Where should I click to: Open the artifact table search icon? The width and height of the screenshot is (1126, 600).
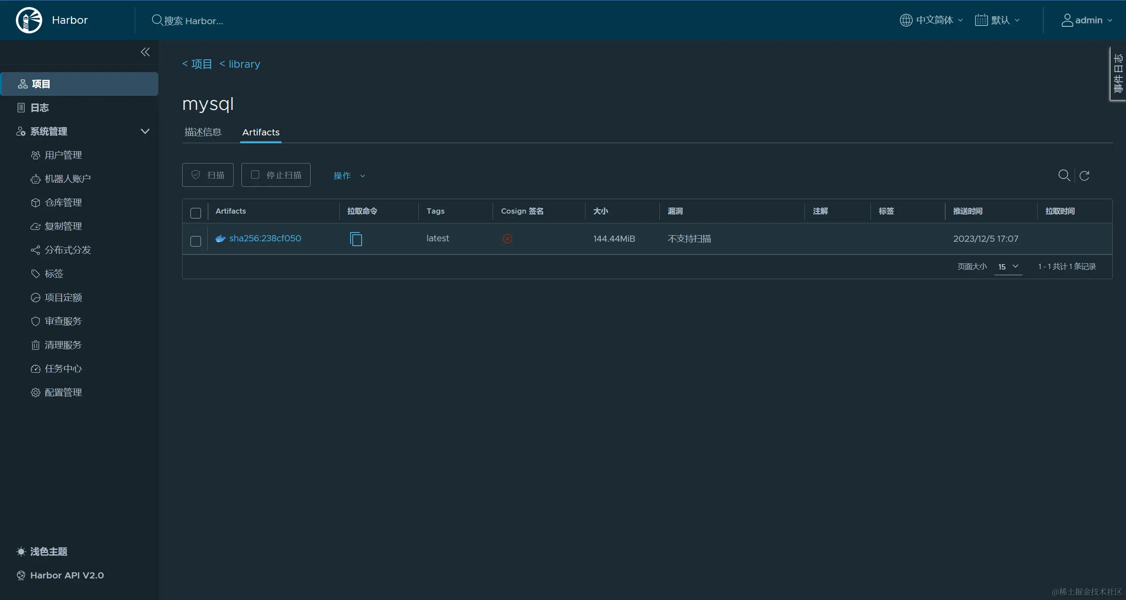[x=1064, y=175]
